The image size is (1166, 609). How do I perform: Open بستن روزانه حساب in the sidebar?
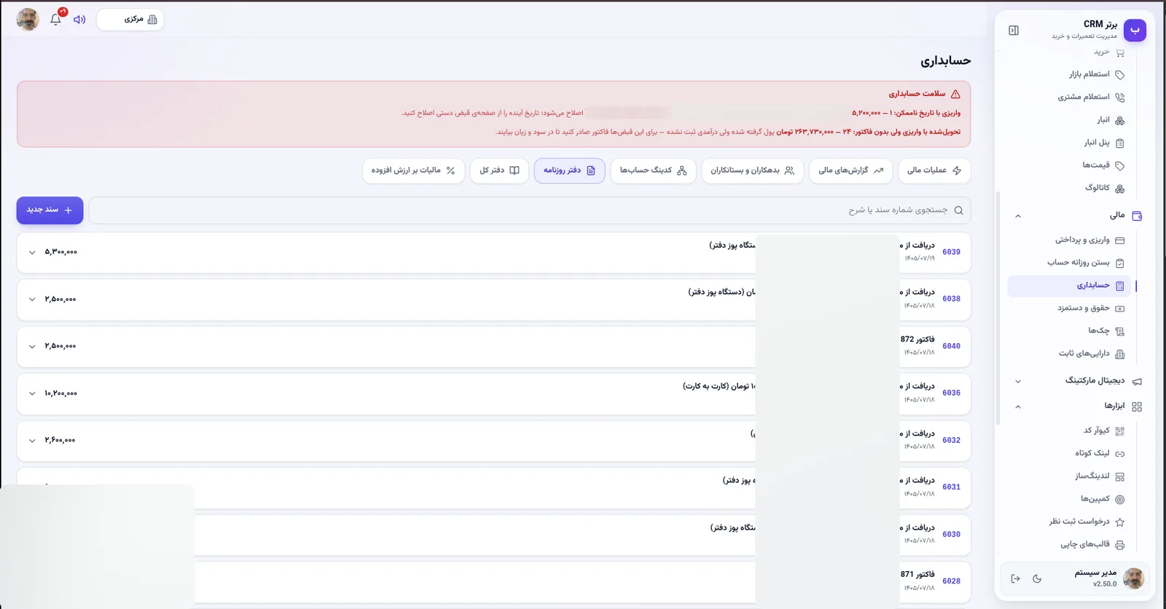1086,263
